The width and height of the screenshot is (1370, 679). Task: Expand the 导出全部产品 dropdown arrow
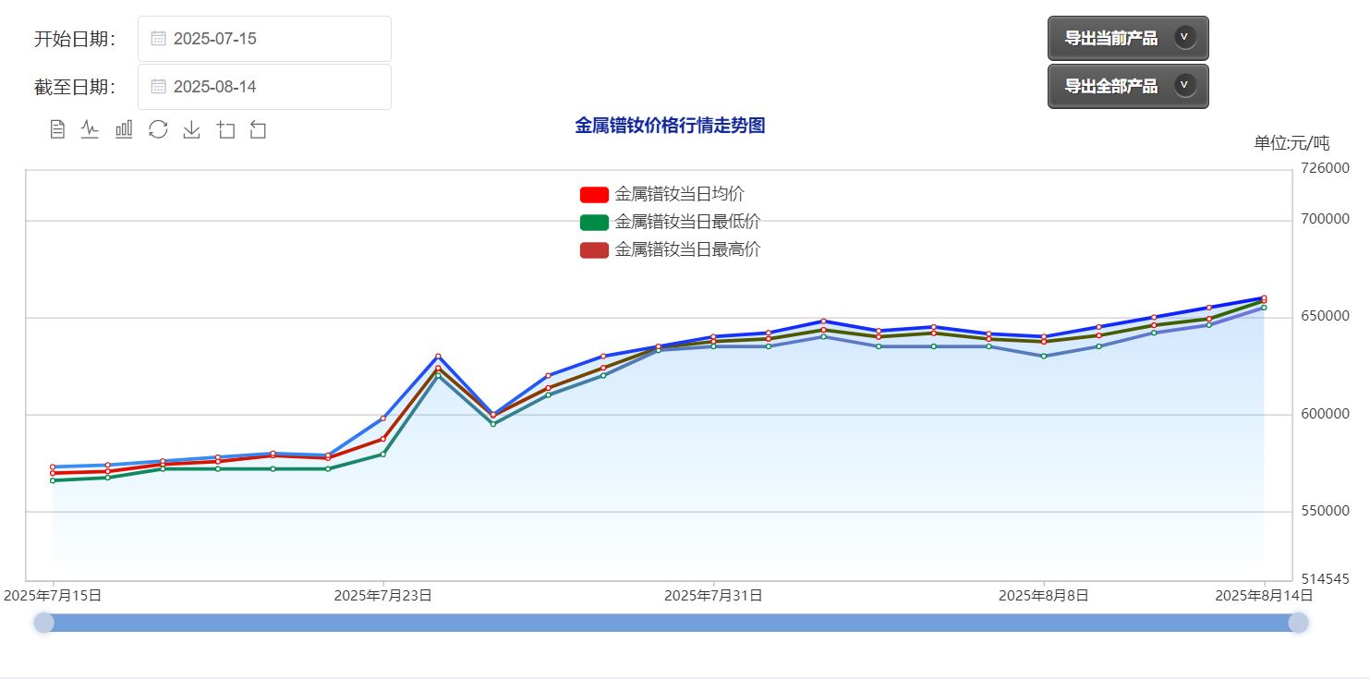coord(1185,86)
